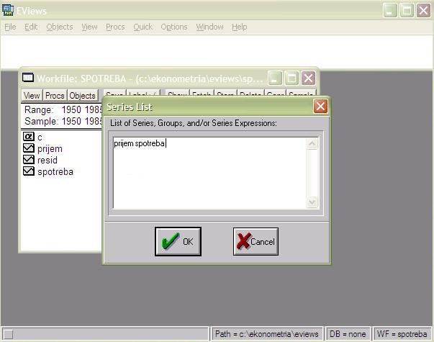Click the alpha icon for coefficient c

(29, 137)
